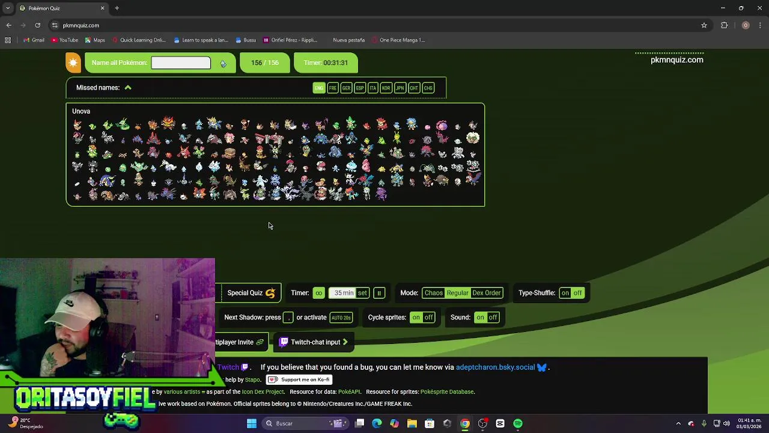769x433 pixels.
Task: Click the 35 min timer field
Action: (x=344, y=293)
